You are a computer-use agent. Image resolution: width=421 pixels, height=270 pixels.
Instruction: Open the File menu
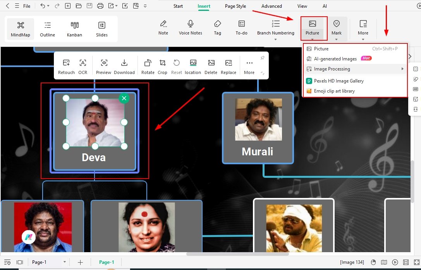[x=26, y=6]
